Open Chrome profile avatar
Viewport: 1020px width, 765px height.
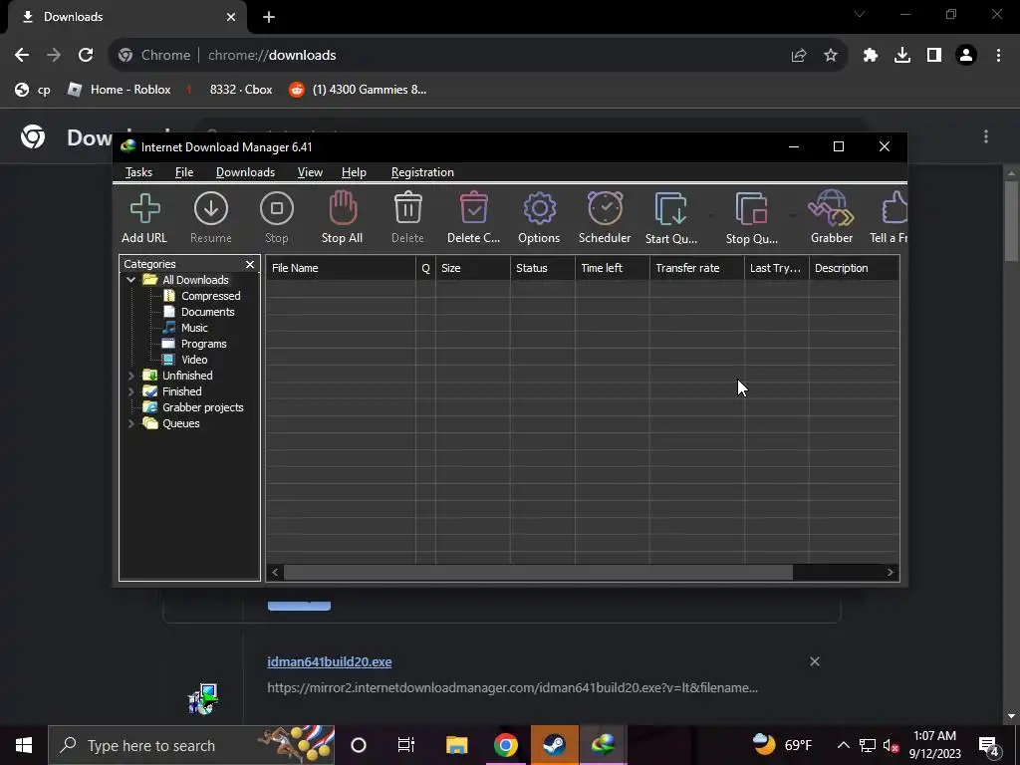point(966,56)
